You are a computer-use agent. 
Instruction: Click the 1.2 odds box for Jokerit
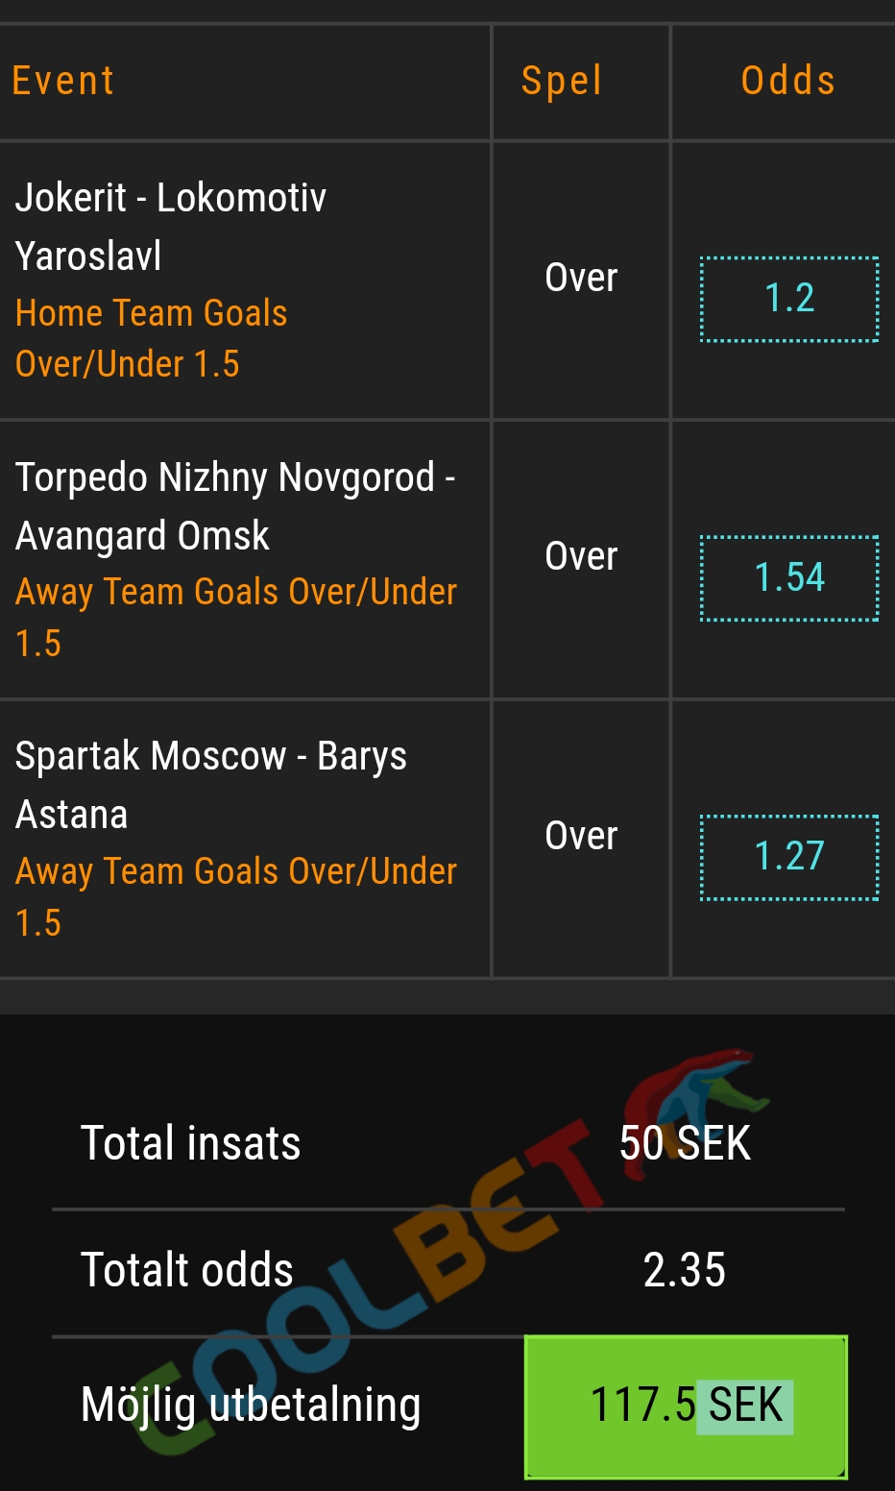pos(789,299)
